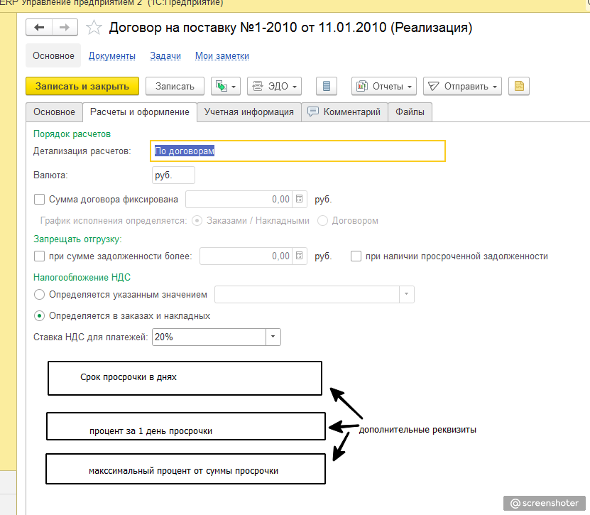Open the 'Отчеты' dropdown menu

pyautogui.click(x=383, y=86)
